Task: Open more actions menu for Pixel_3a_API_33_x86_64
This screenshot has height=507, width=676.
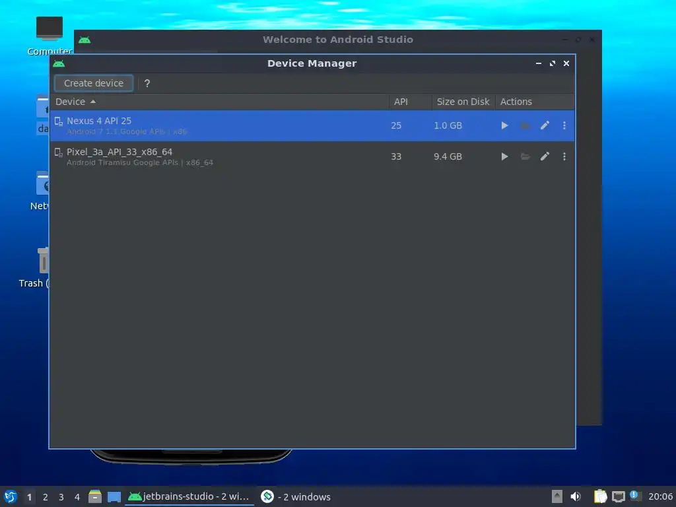Action: pos(564,156)
